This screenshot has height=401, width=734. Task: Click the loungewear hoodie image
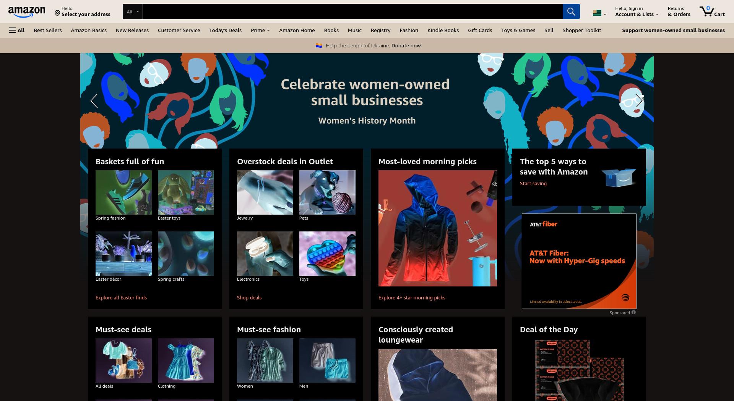tap(438, 375)
